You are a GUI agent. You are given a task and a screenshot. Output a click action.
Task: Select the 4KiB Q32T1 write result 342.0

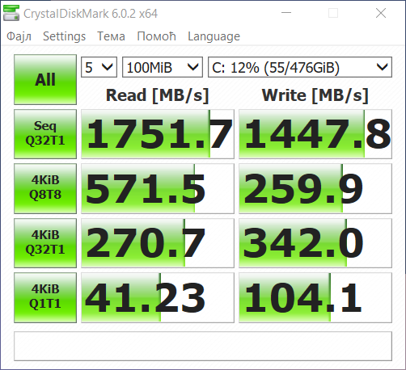pos(315,243)
